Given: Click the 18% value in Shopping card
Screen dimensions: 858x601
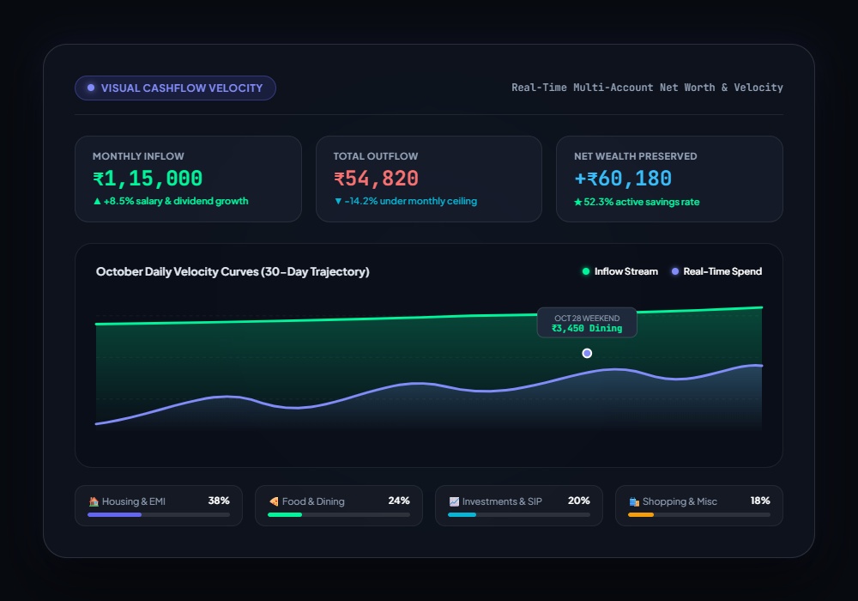Looking at the screenshot, I should [x=760, y=501].
